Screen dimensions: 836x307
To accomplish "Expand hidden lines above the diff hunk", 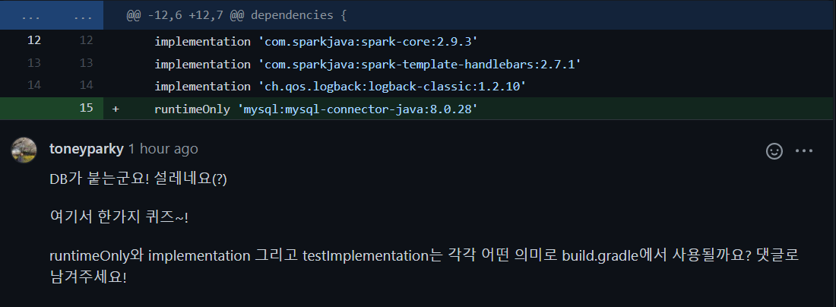I will click(52, 15).
